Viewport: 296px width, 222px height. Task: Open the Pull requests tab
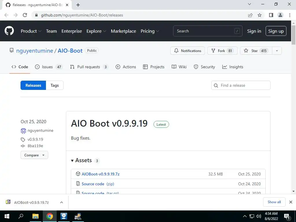[x=89, y=67]
